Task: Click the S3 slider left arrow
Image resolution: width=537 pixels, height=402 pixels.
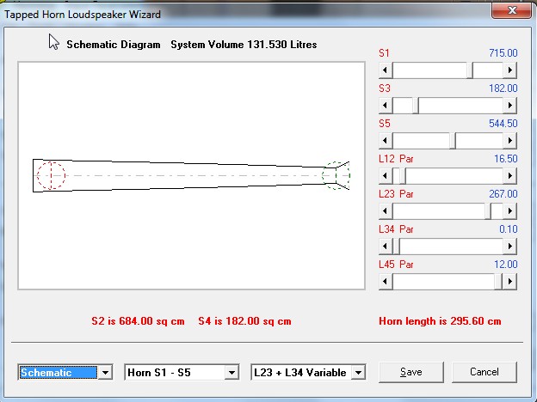Action: (386, 106)
